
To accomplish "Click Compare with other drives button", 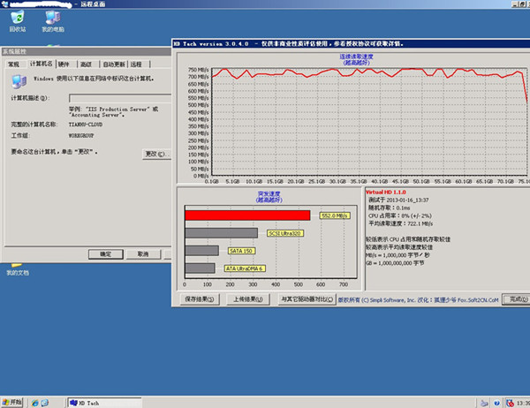I will point(307,299).
